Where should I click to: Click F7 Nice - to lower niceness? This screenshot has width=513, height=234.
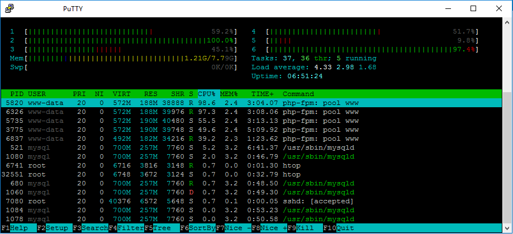coord(234,228)
